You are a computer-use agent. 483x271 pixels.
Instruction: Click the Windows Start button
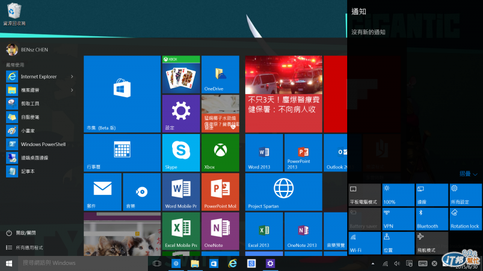tap(9, 263)
